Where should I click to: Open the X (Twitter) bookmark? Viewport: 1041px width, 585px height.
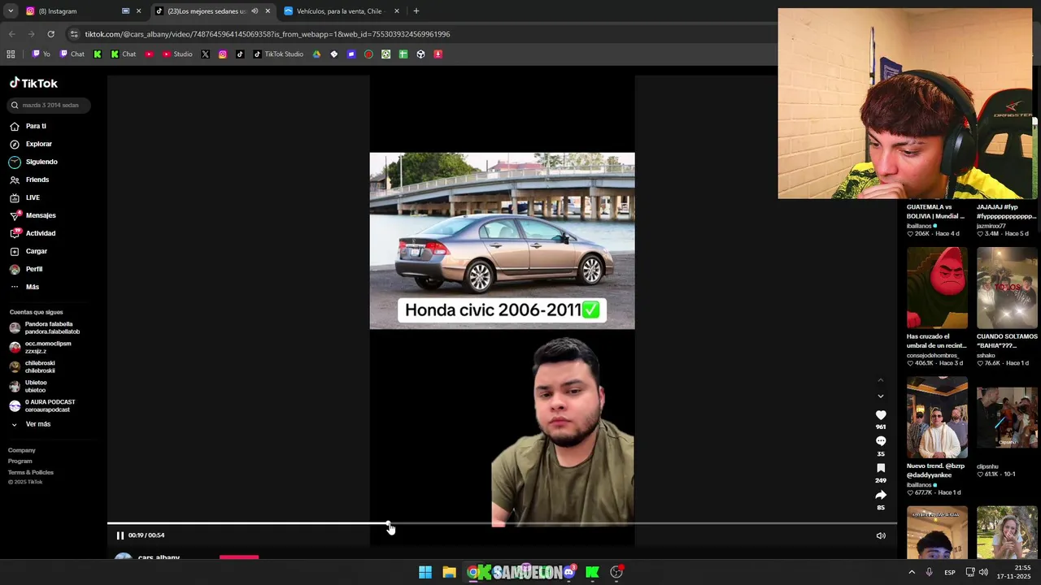pyautogui.click(x=205, y=54)
